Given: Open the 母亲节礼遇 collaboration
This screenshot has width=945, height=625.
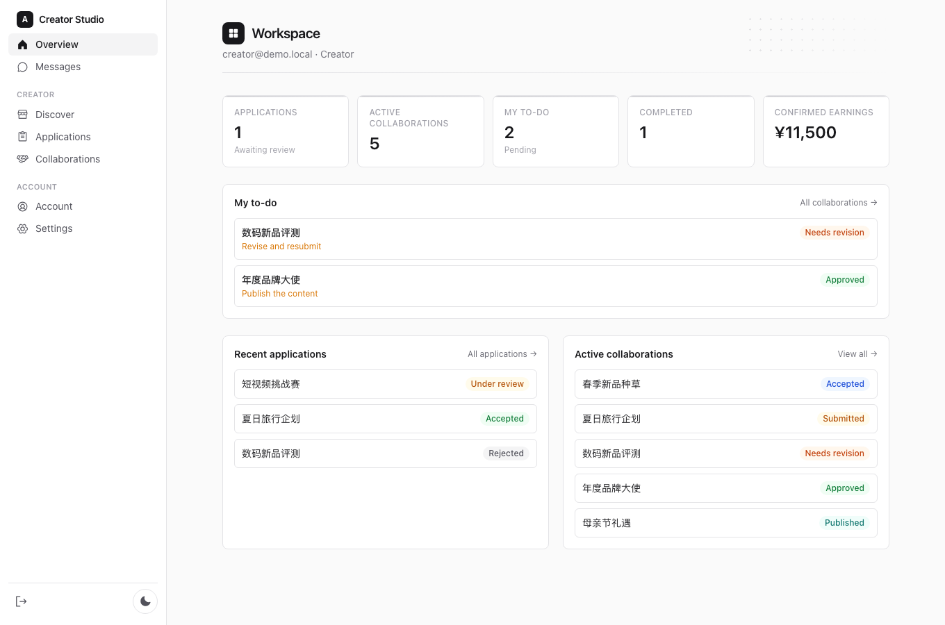Looking at the screenshot, I should [726, 523].
